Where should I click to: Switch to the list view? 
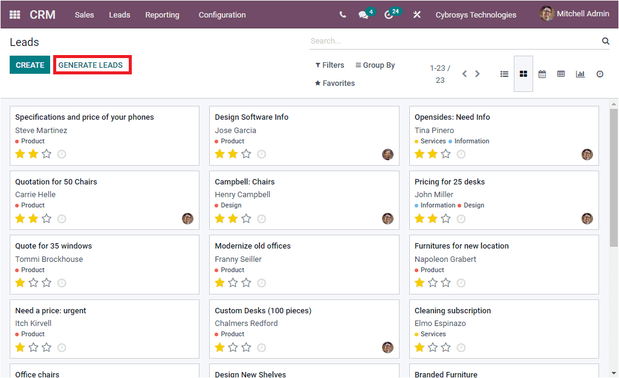coord(505,74)
